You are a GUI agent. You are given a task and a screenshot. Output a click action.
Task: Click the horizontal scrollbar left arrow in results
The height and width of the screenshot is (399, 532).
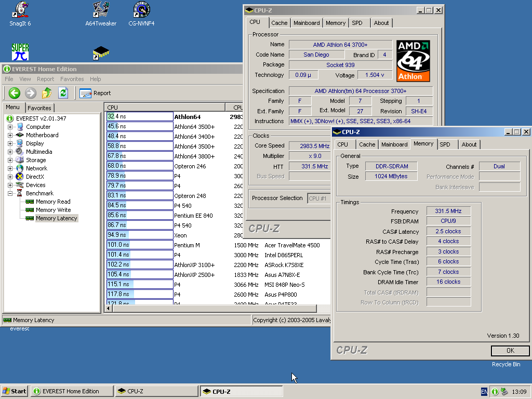point(109,309)
